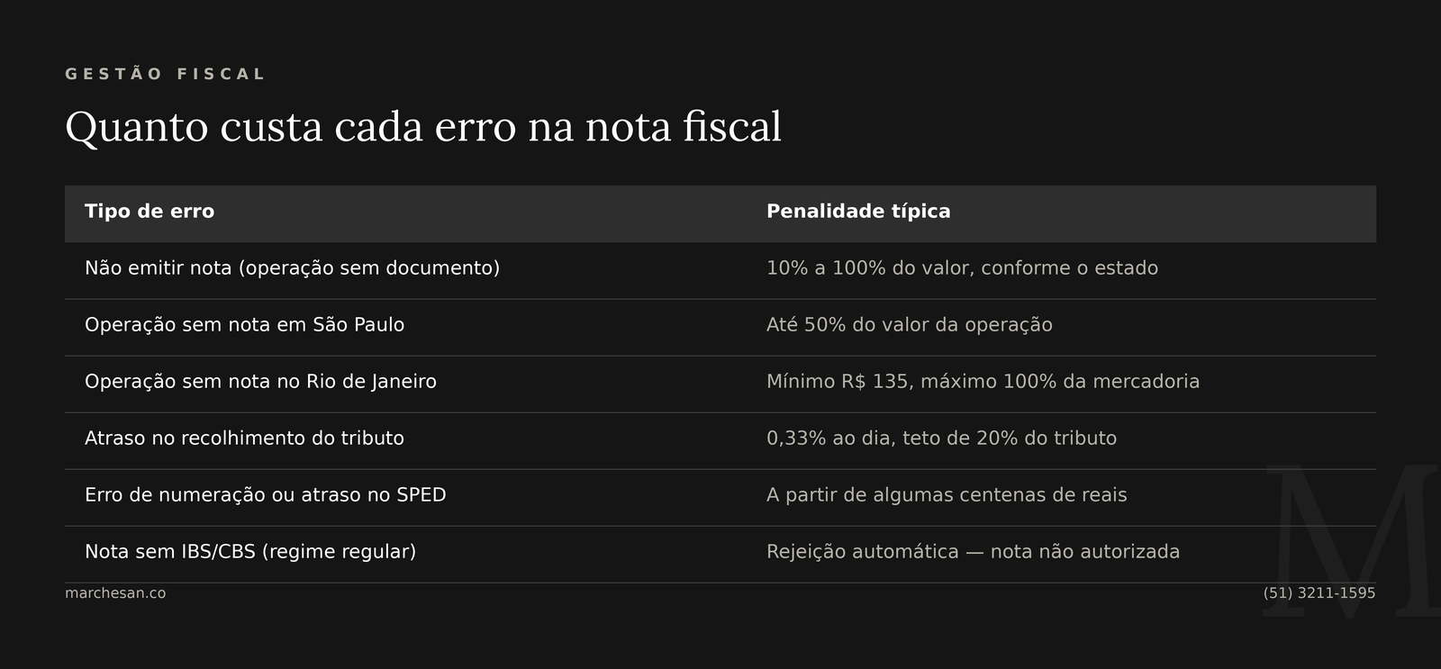Screen dimensions: 1441x669
Task: Click the '0,33% ao dia' penalty cell
Action: pos(941,438)
